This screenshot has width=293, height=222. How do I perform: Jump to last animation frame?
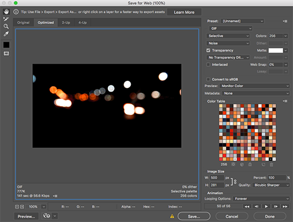285,206
